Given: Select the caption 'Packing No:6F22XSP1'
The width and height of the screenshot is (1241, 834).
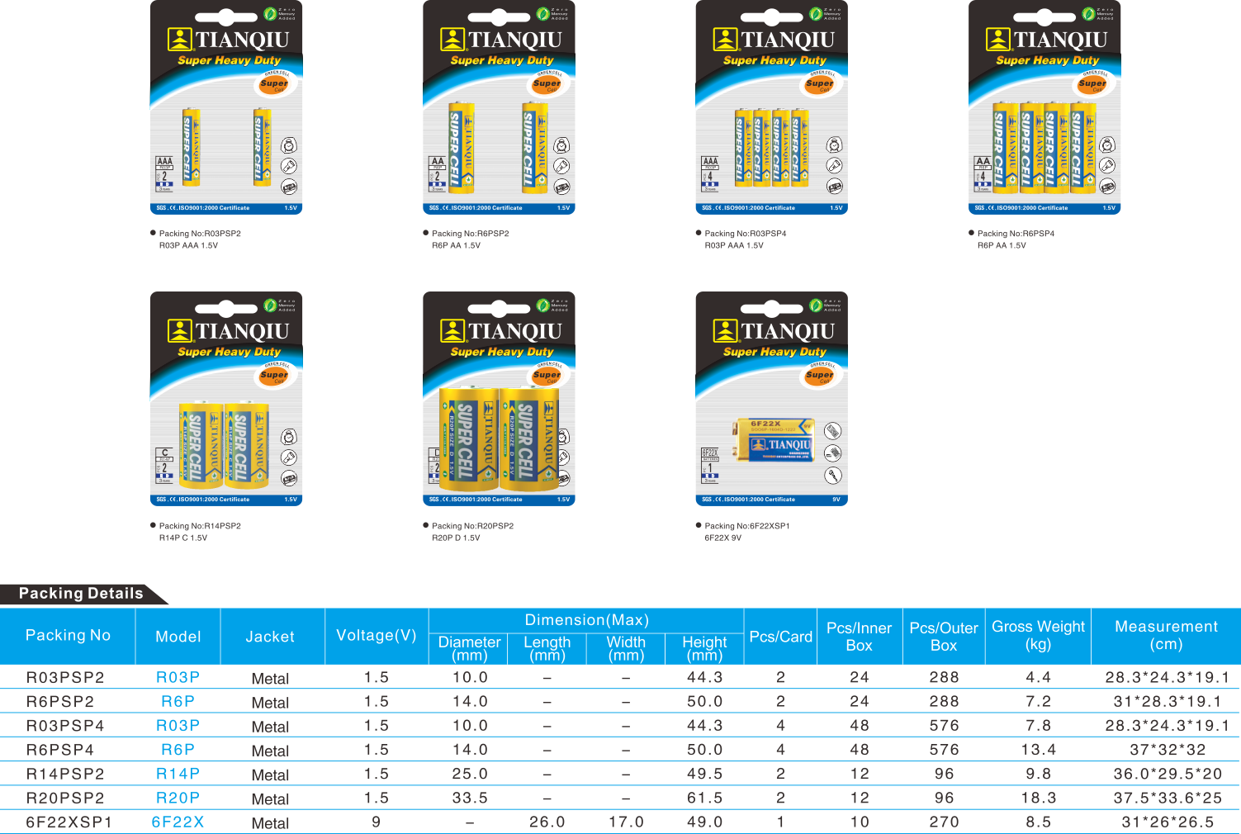Looking at the screenshot, I should 747,526.
